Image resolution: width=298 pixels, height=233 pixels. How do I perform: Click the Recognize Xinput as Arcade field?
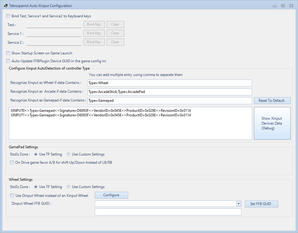tap(170, 92)
